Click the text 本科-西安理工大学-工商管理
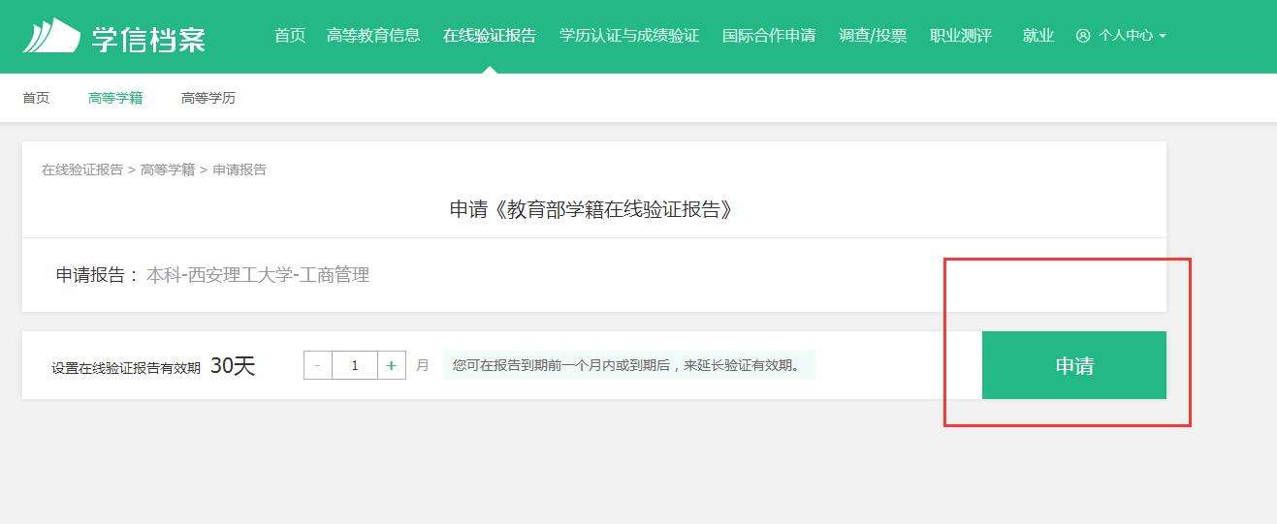The height and width of the screenshot is (524, 1277). [258, 275]
